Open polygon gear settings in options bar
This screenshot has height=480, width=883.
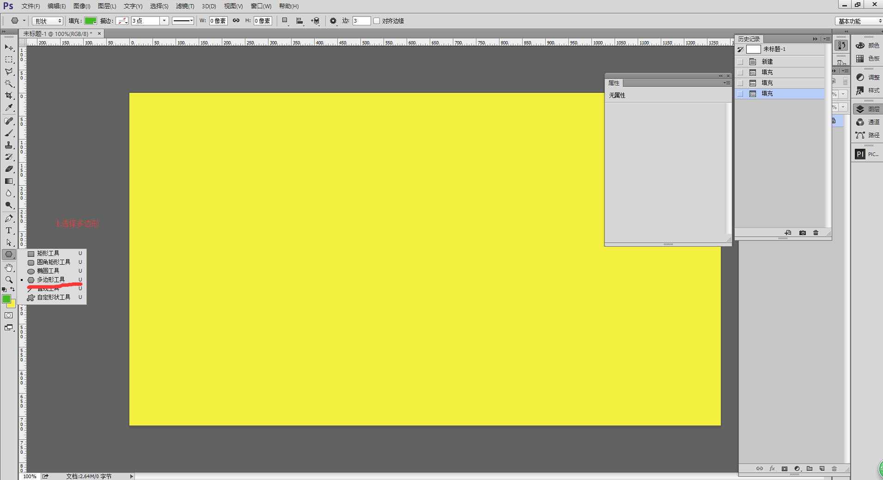pos(333,21)
